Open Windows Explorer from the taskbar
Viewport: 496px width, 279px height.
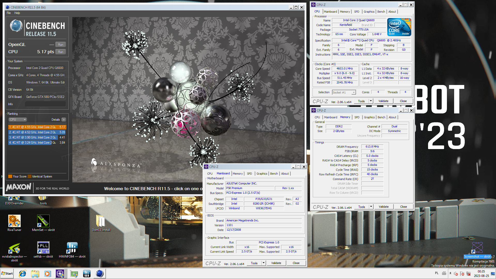click(x=35, y=274)
